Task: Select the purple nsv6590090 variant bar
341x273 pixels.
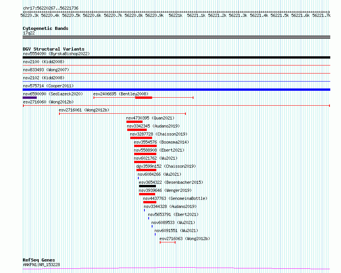Action: 30,98
